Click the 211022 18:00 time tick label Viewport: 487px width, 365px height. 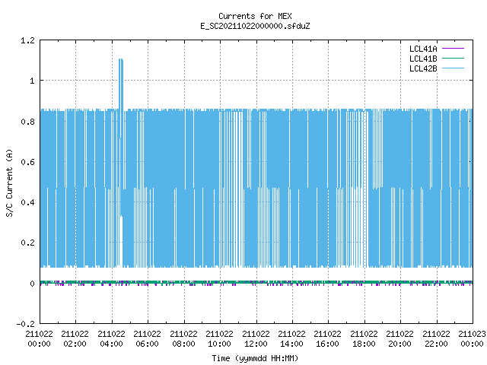364,339
